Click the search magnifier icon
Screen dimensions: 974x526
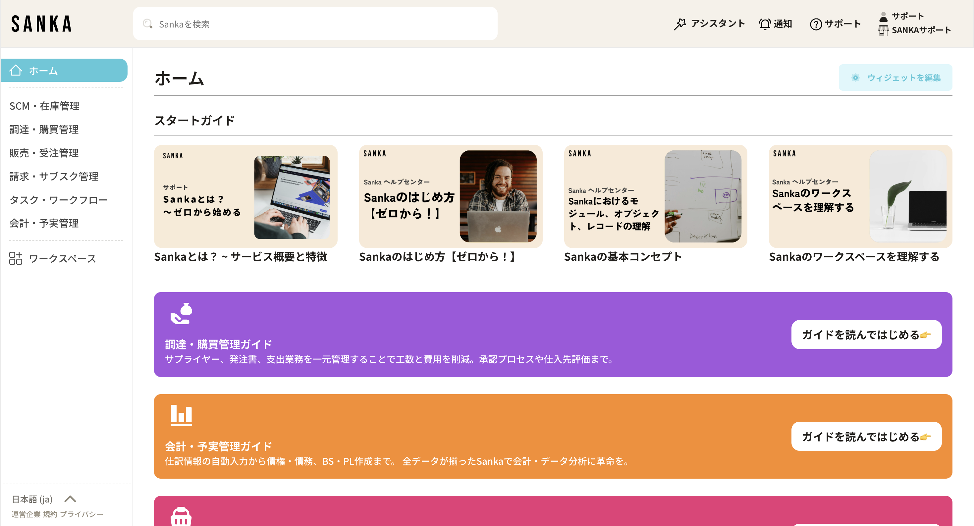pos(147,24)
